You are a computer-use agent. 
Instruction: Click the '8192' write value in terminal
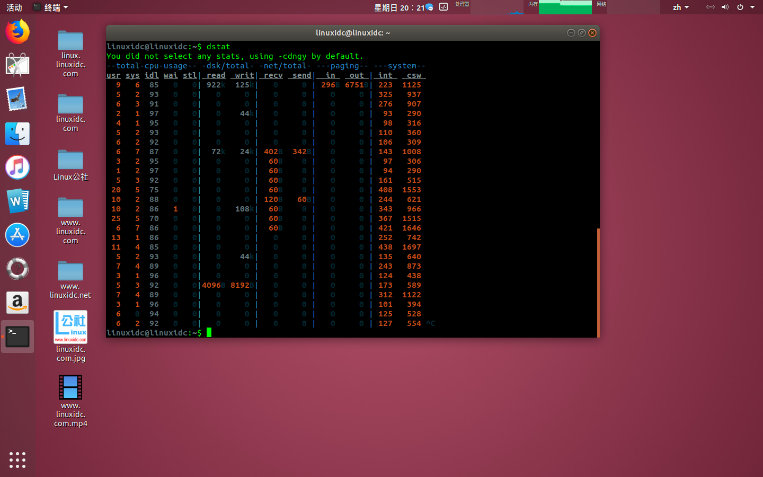click(240, 285)
